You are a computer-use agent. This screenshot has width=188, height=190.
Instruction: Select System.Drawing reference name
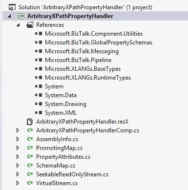point(65,104)
